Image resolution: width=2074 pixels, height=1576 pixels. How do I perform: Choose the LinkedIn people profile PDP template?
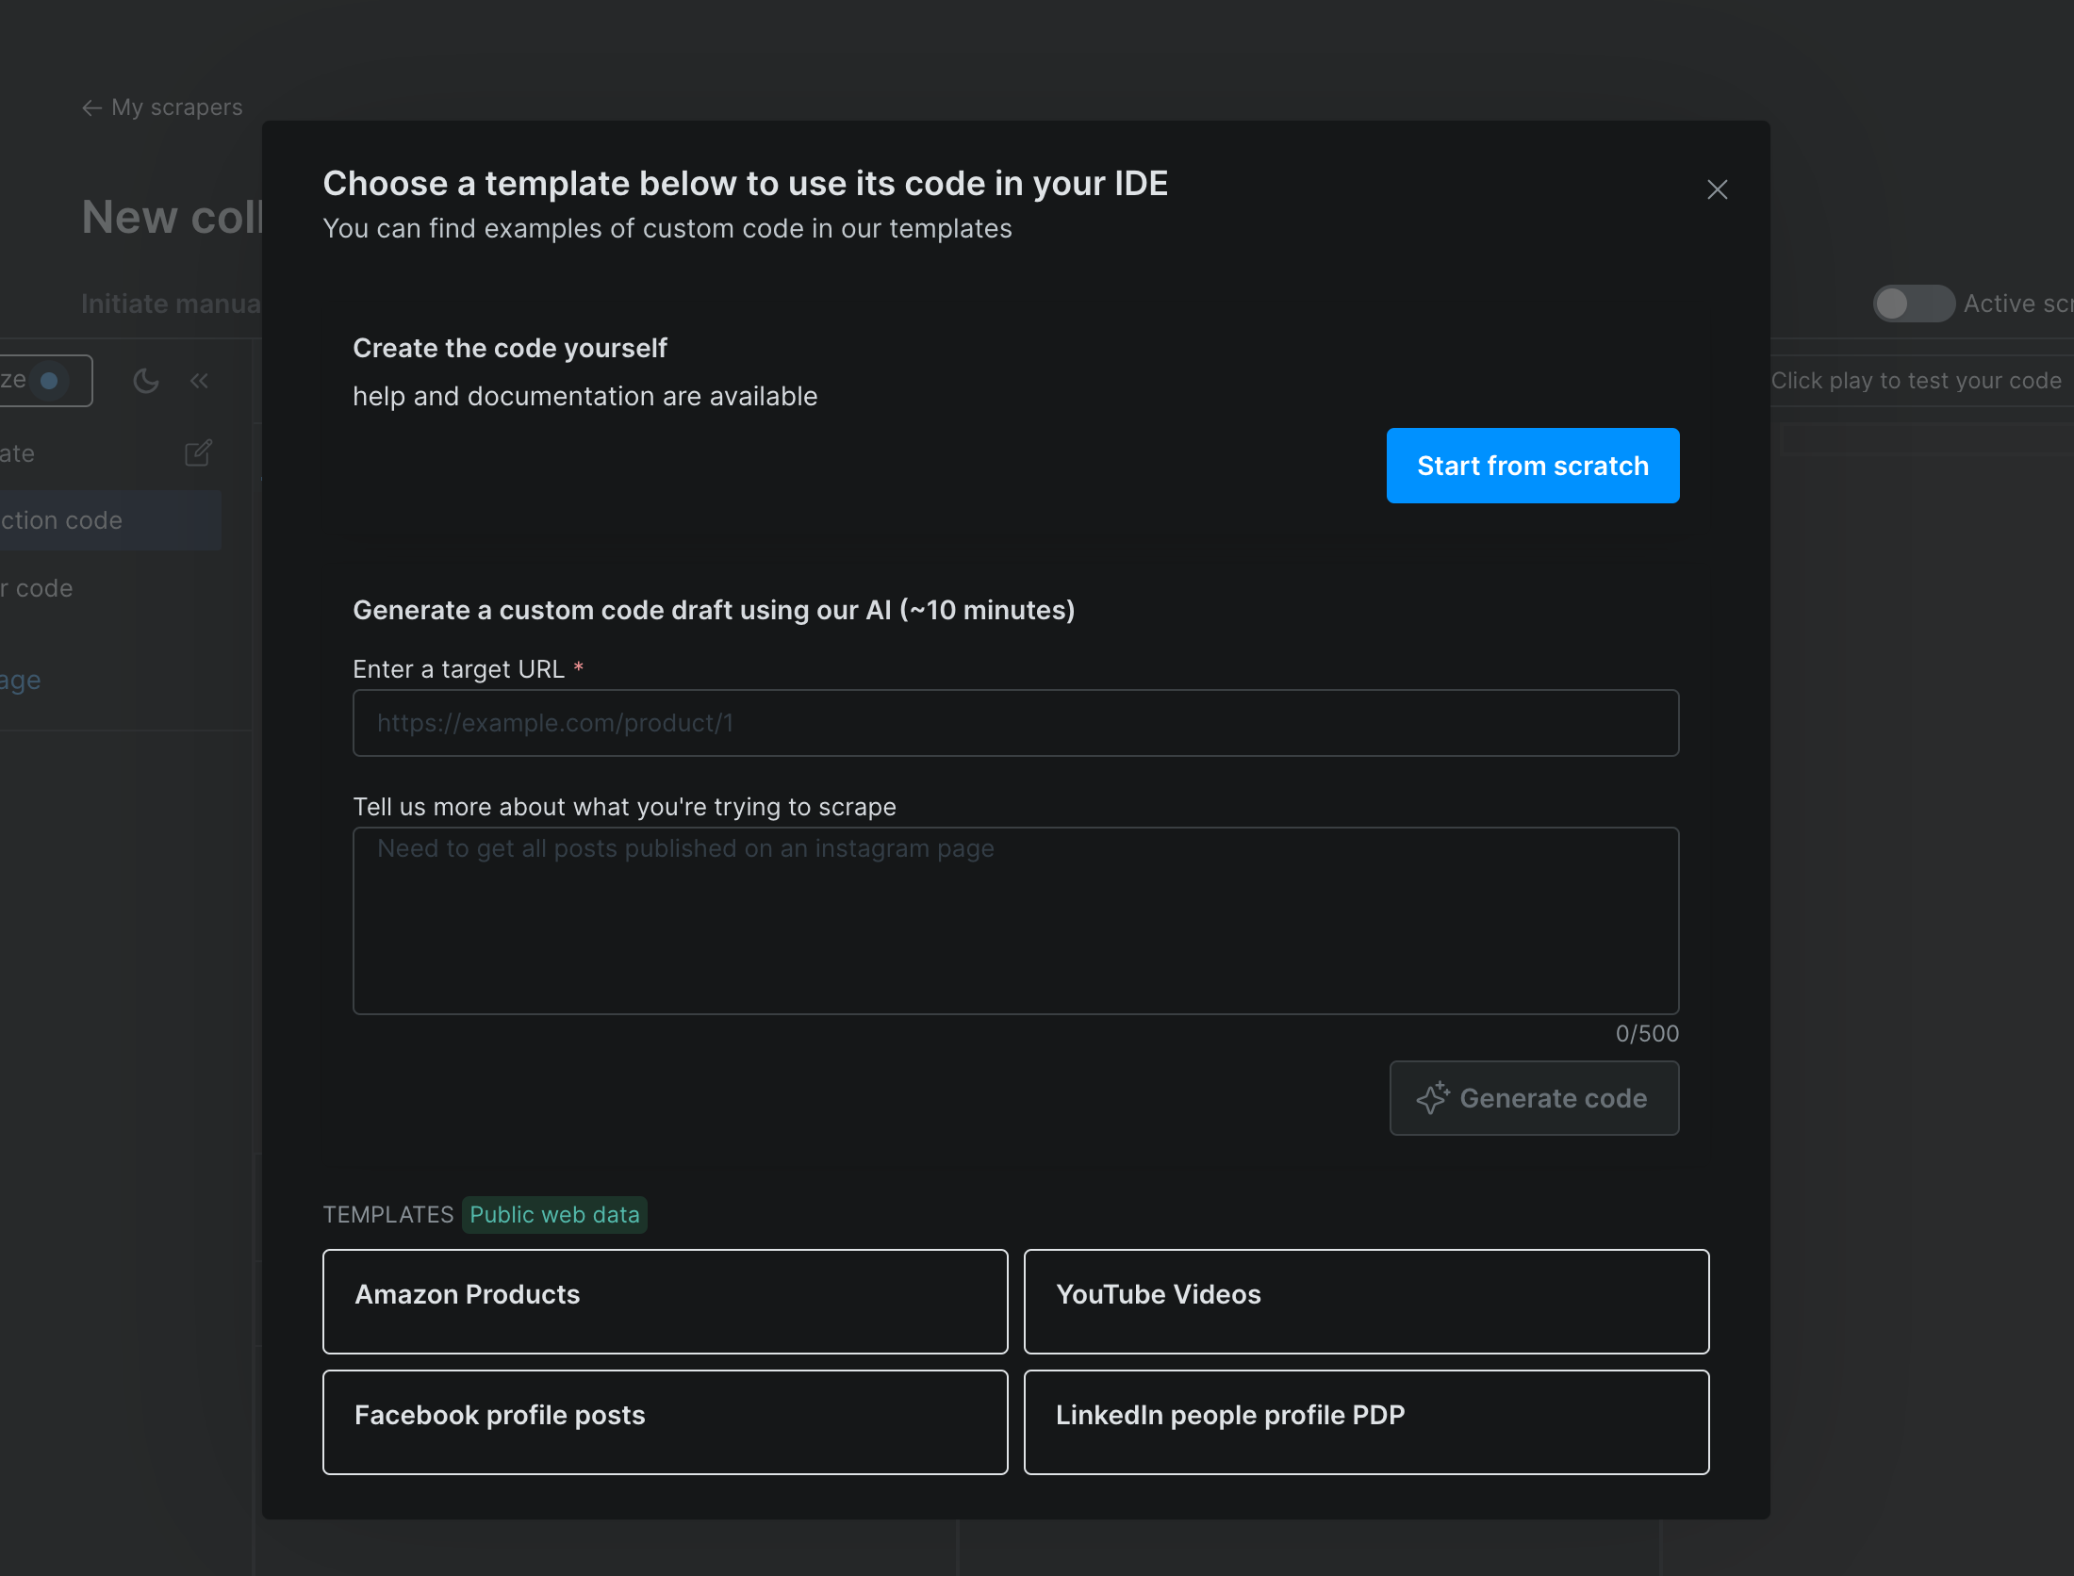[1366, 1421]
